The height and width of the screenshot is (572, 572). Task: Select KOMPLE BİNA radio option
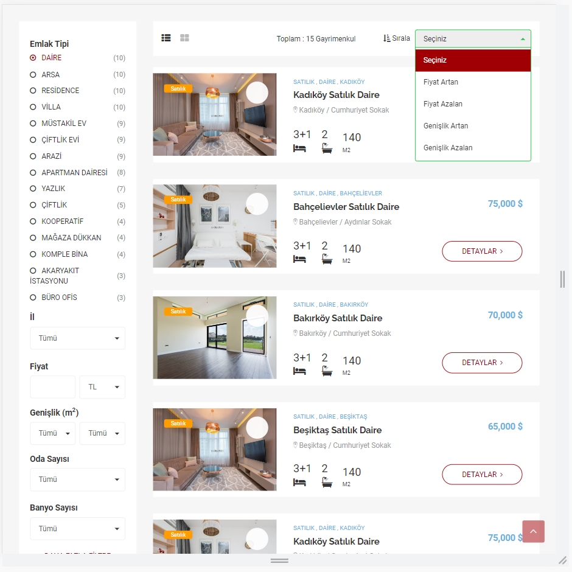(x=33, y=254)
